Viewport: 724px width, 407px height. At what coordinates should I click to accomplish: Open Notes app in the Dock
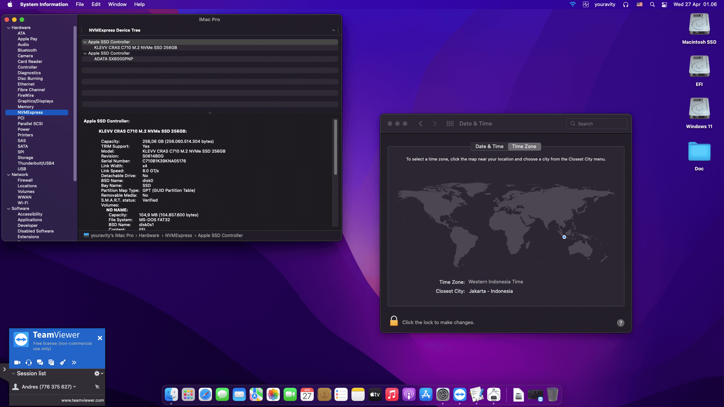pyautogui.click(x=358, y=395)
